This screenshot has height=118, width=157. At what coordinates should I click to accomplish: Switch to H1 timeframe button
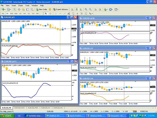[x=20, y=13]
